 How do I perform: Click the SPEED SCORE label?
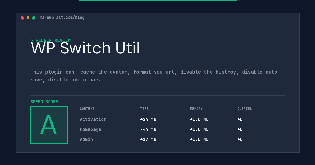[44, 102]
